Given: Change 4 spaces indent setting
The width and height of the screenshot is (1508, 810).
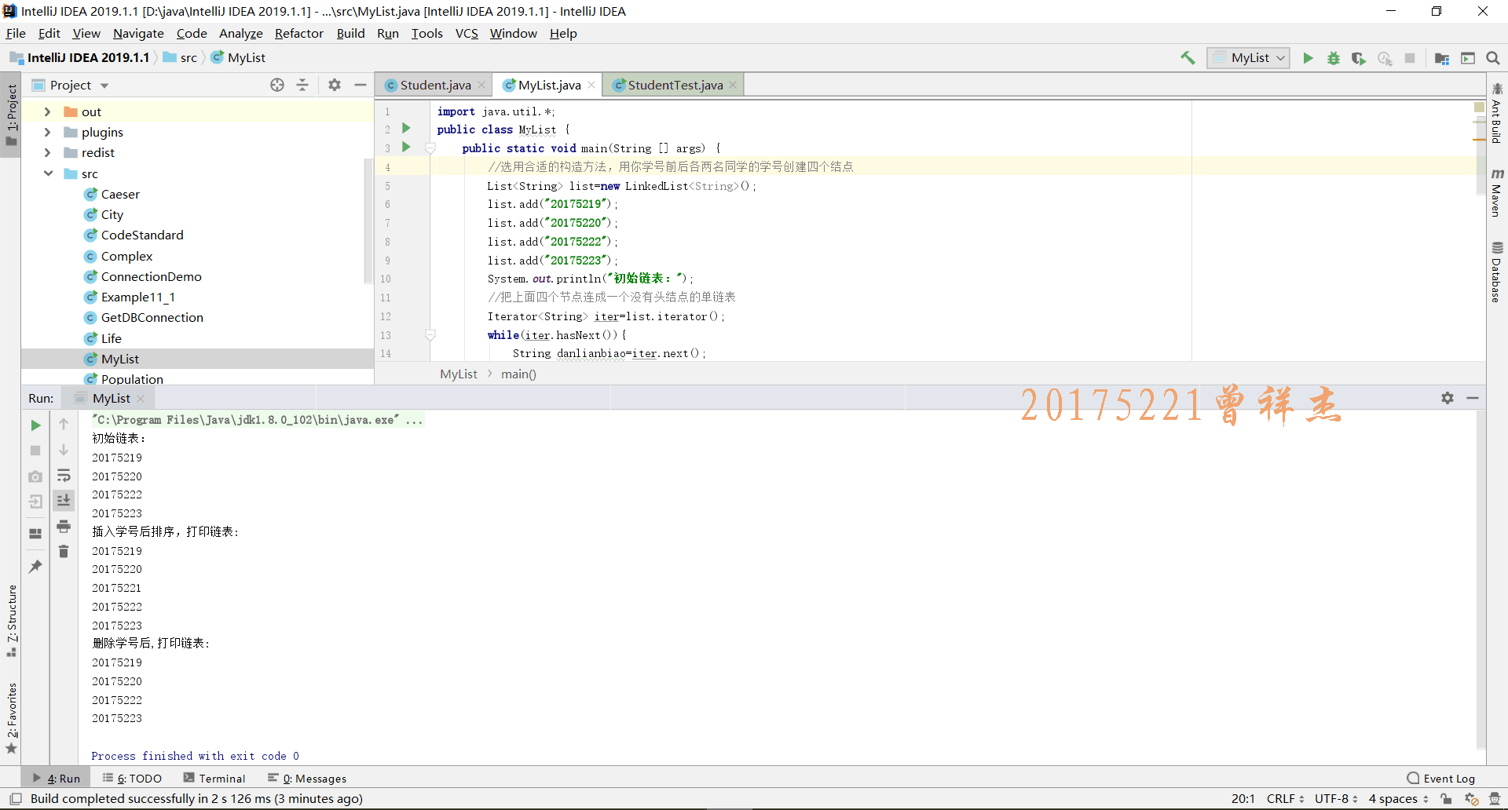Looking at the screenshot, I should [1399, 799].
